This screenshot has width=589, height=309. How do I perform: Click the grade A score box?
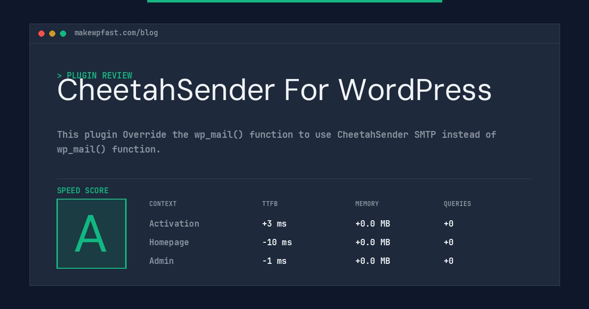91,233
